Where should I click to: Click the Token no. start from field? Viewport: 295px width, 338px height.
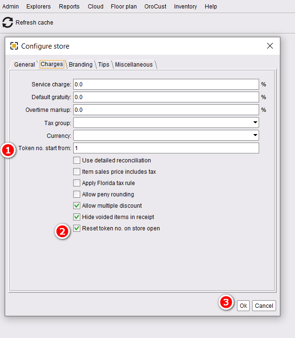point(166,148)
